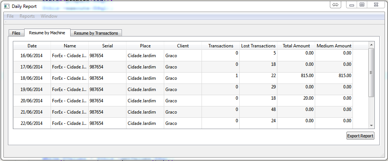The image size is (388, 161).
Task: Open the Reports menu
Action: click(x=27, y=16)
